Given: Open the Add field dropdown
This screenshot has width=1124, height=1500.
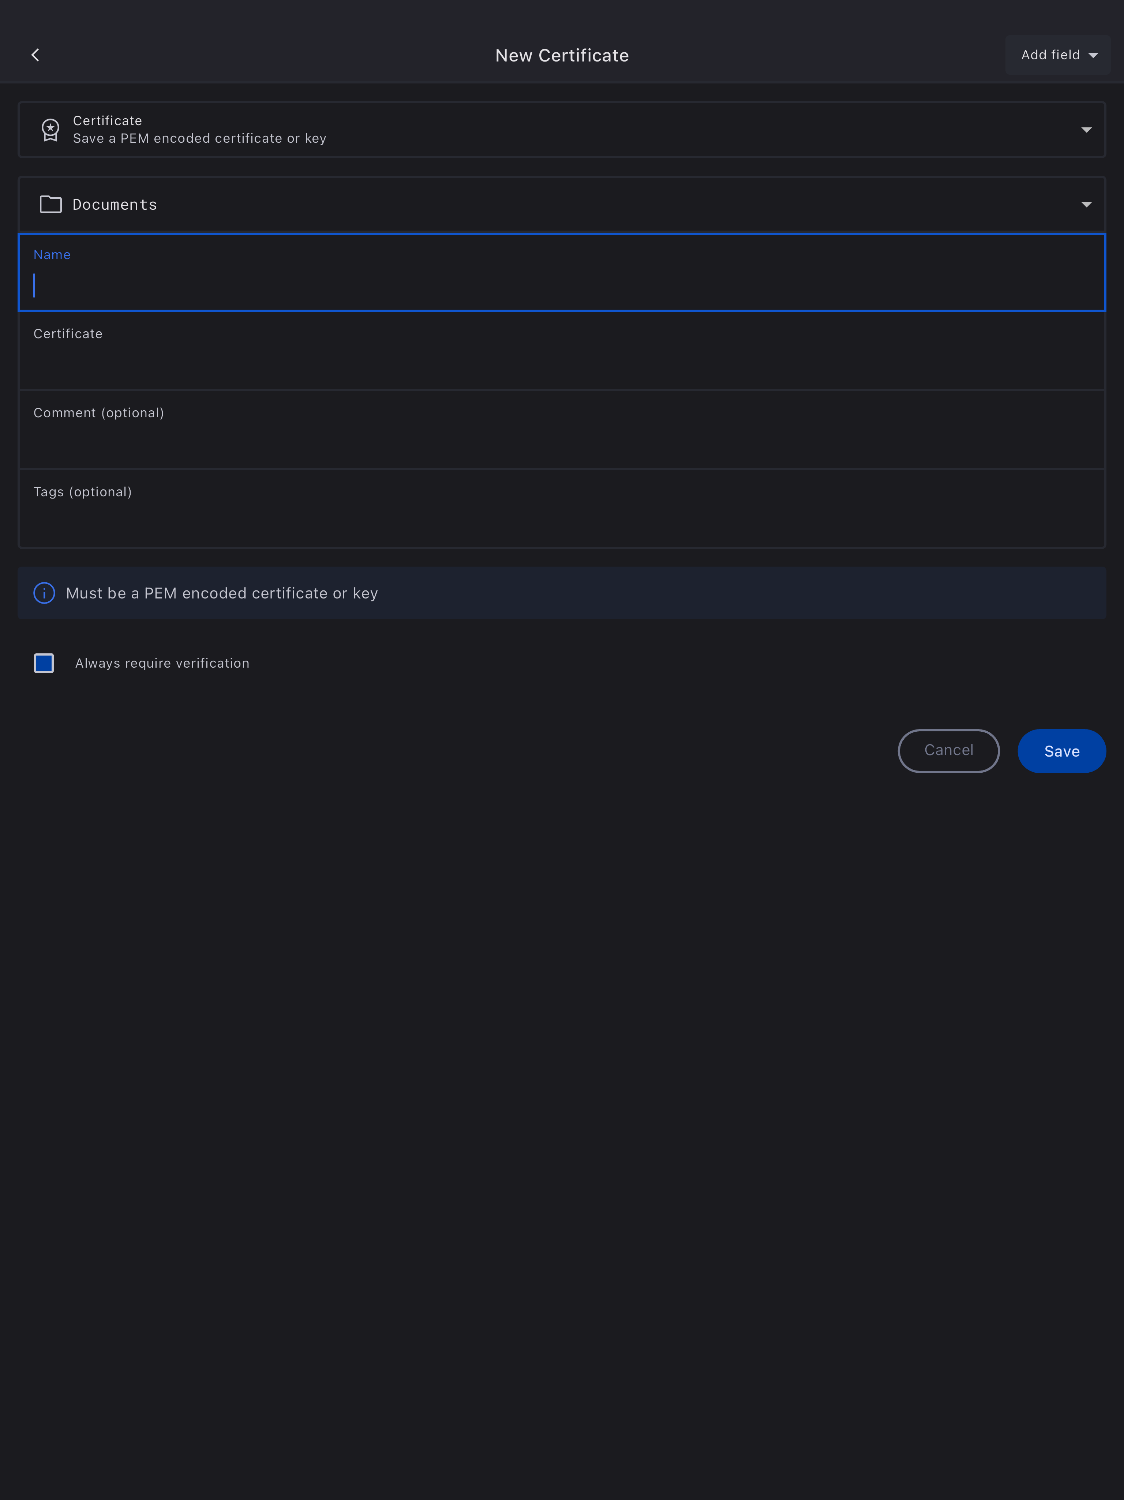Looking at the screenshot, I should (x=1057, y=55).
